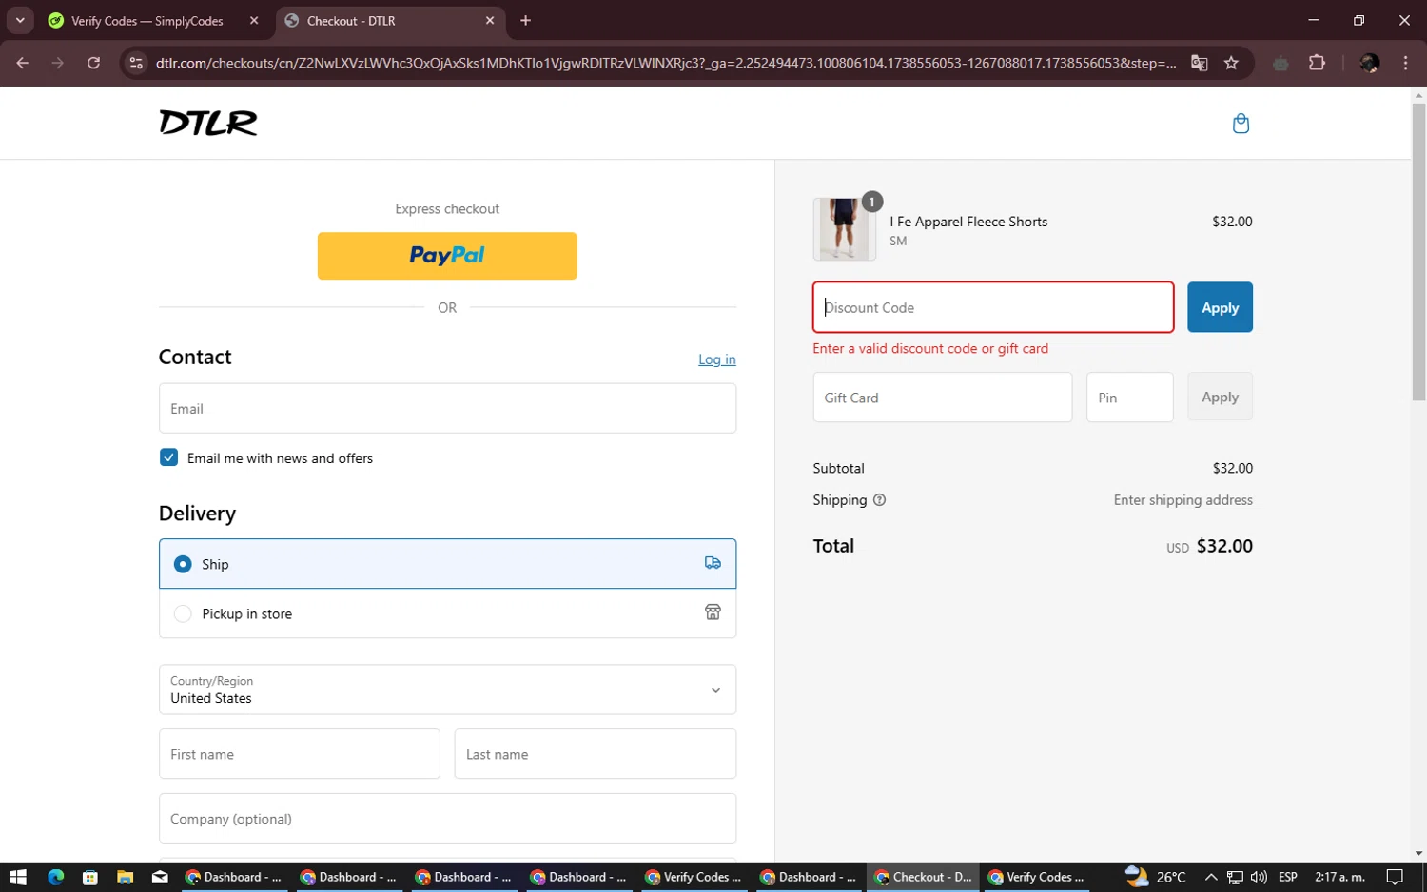This screenshot has height=892, width=1427.
Task: Open a new browser tab
Action: point(525,20)
